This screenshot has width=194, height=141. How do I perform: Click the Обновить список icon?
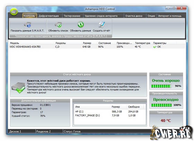point(58,25)
